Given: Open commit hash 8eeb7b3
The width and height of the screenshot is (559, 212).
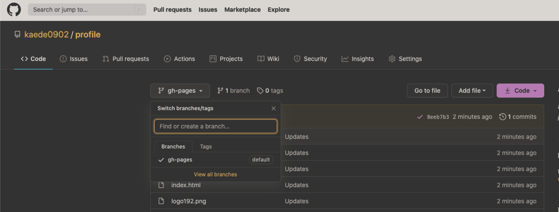Looking at the screenshot, I should (438, 117).
